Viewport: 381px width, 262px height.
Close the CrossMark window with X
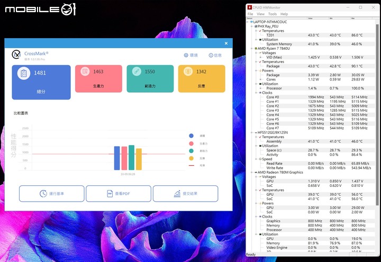pos(226,43)
